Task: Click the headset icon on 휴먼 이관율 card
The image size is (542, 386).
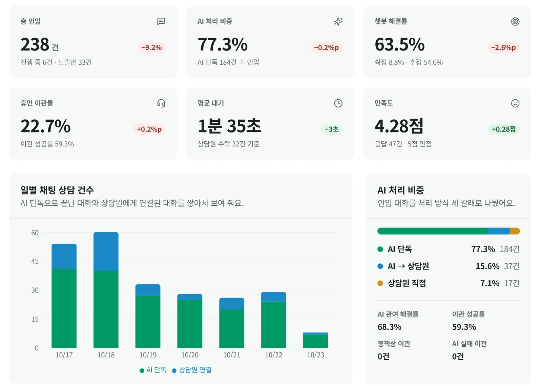Action: [x=161, y=103]
